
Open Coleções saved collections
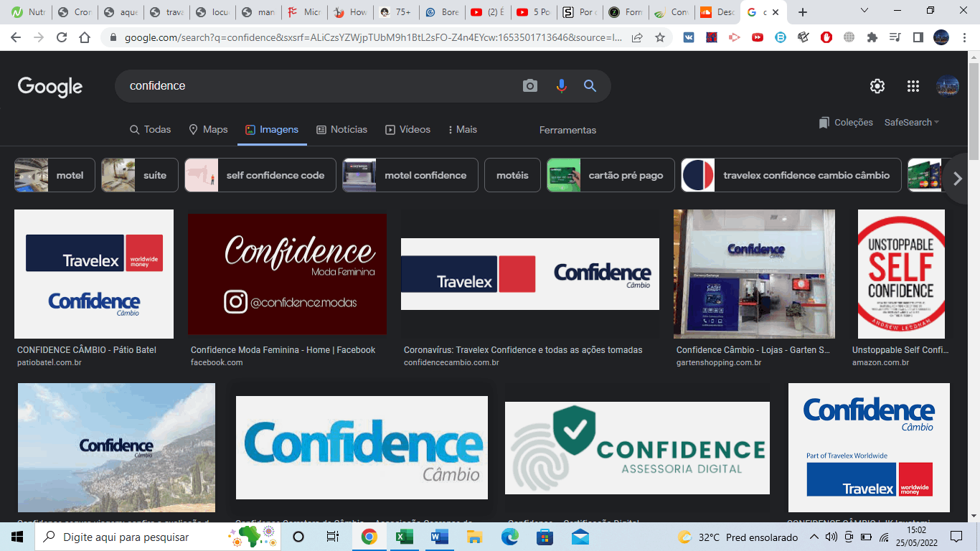(x=846, y=123)
